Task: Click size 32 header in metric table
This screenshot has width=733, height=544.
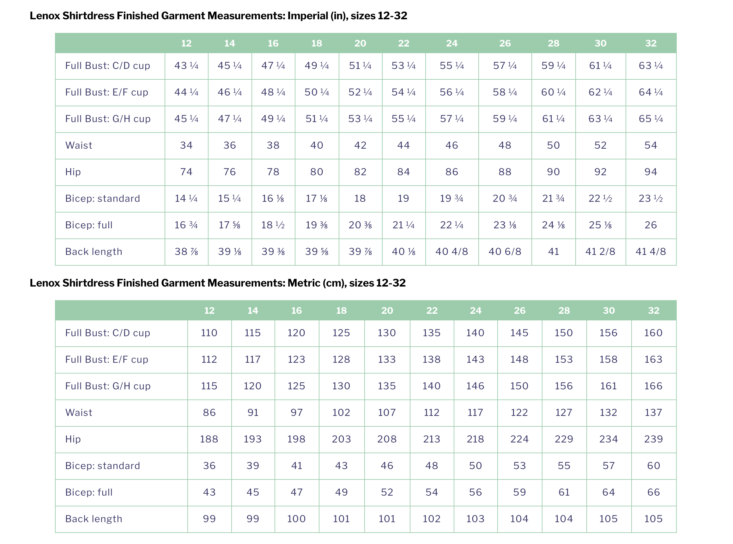Action: point(653,310)
